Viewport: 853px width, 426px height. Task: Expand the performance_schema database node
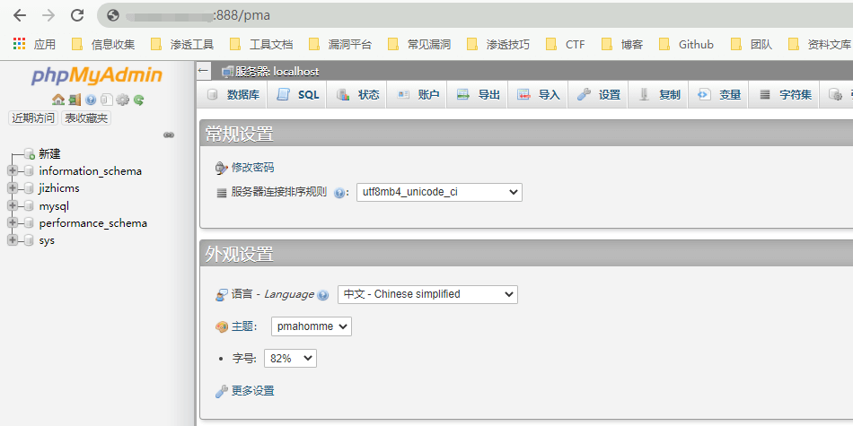pos(12,223)
